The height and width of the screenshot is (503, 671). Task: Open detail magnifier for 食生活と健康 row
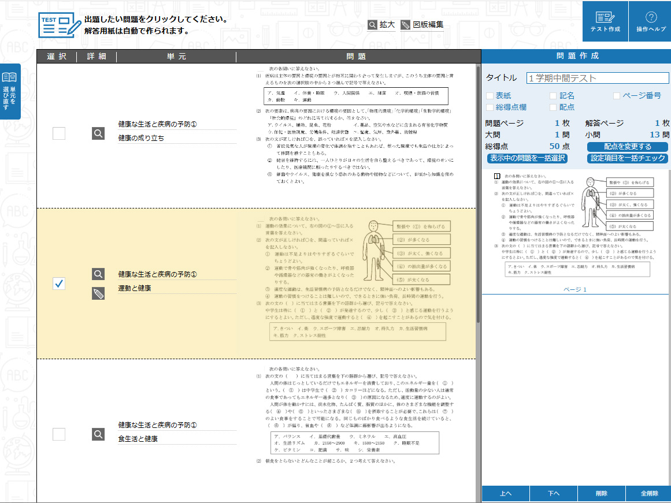tap(98, 434)
